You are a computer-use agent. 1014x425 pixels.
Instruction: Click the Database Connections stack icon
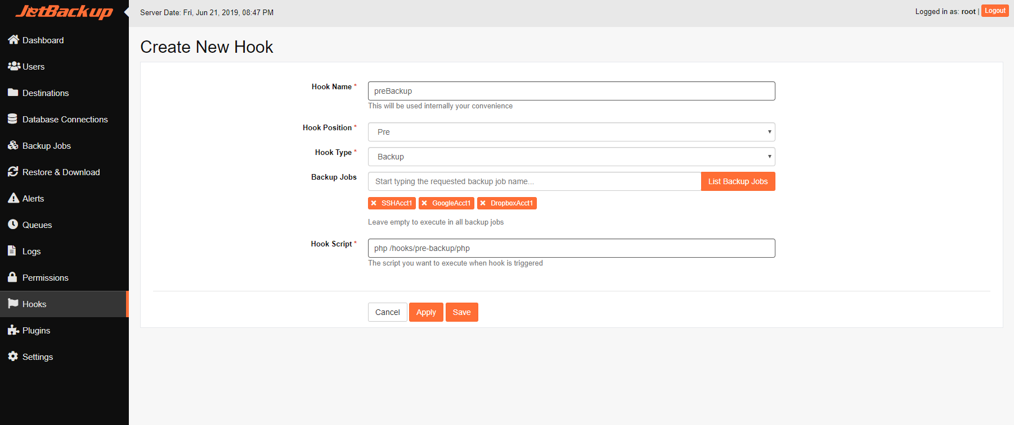pos(12,119)
